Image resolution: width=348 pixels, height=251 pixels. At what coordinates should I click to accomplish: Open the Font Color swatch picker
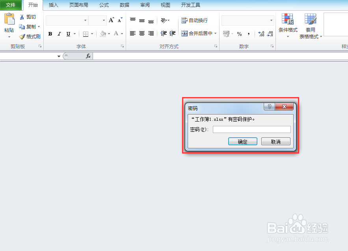[x=121, y=34]
